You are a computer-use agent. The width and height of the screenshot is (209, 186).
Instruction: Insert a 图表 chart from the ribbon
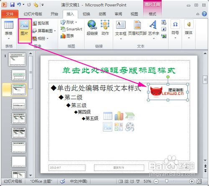pyautogui.click(x=67, y=36)
